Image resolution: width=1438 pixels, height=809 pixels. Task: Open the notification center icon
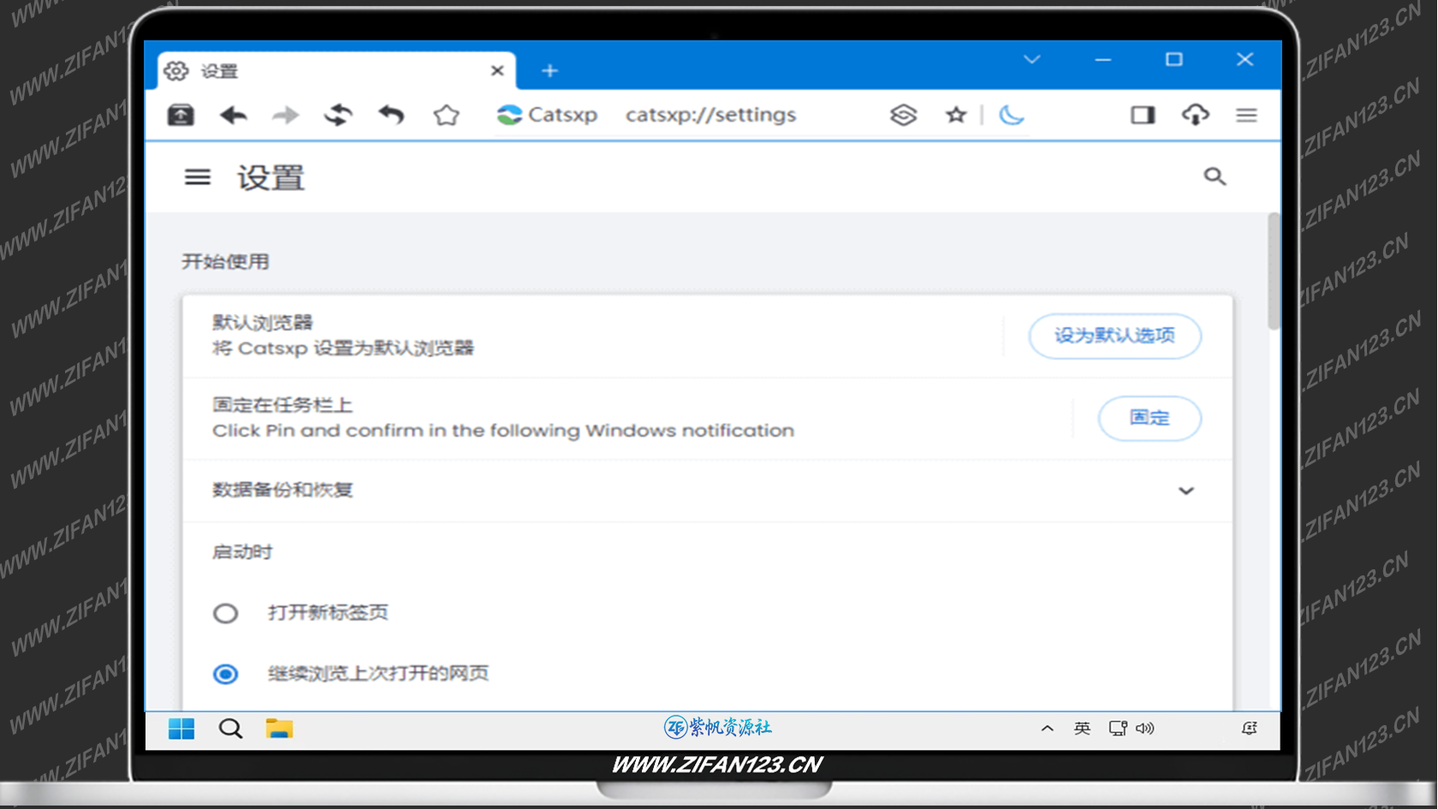click(1250, 729)
